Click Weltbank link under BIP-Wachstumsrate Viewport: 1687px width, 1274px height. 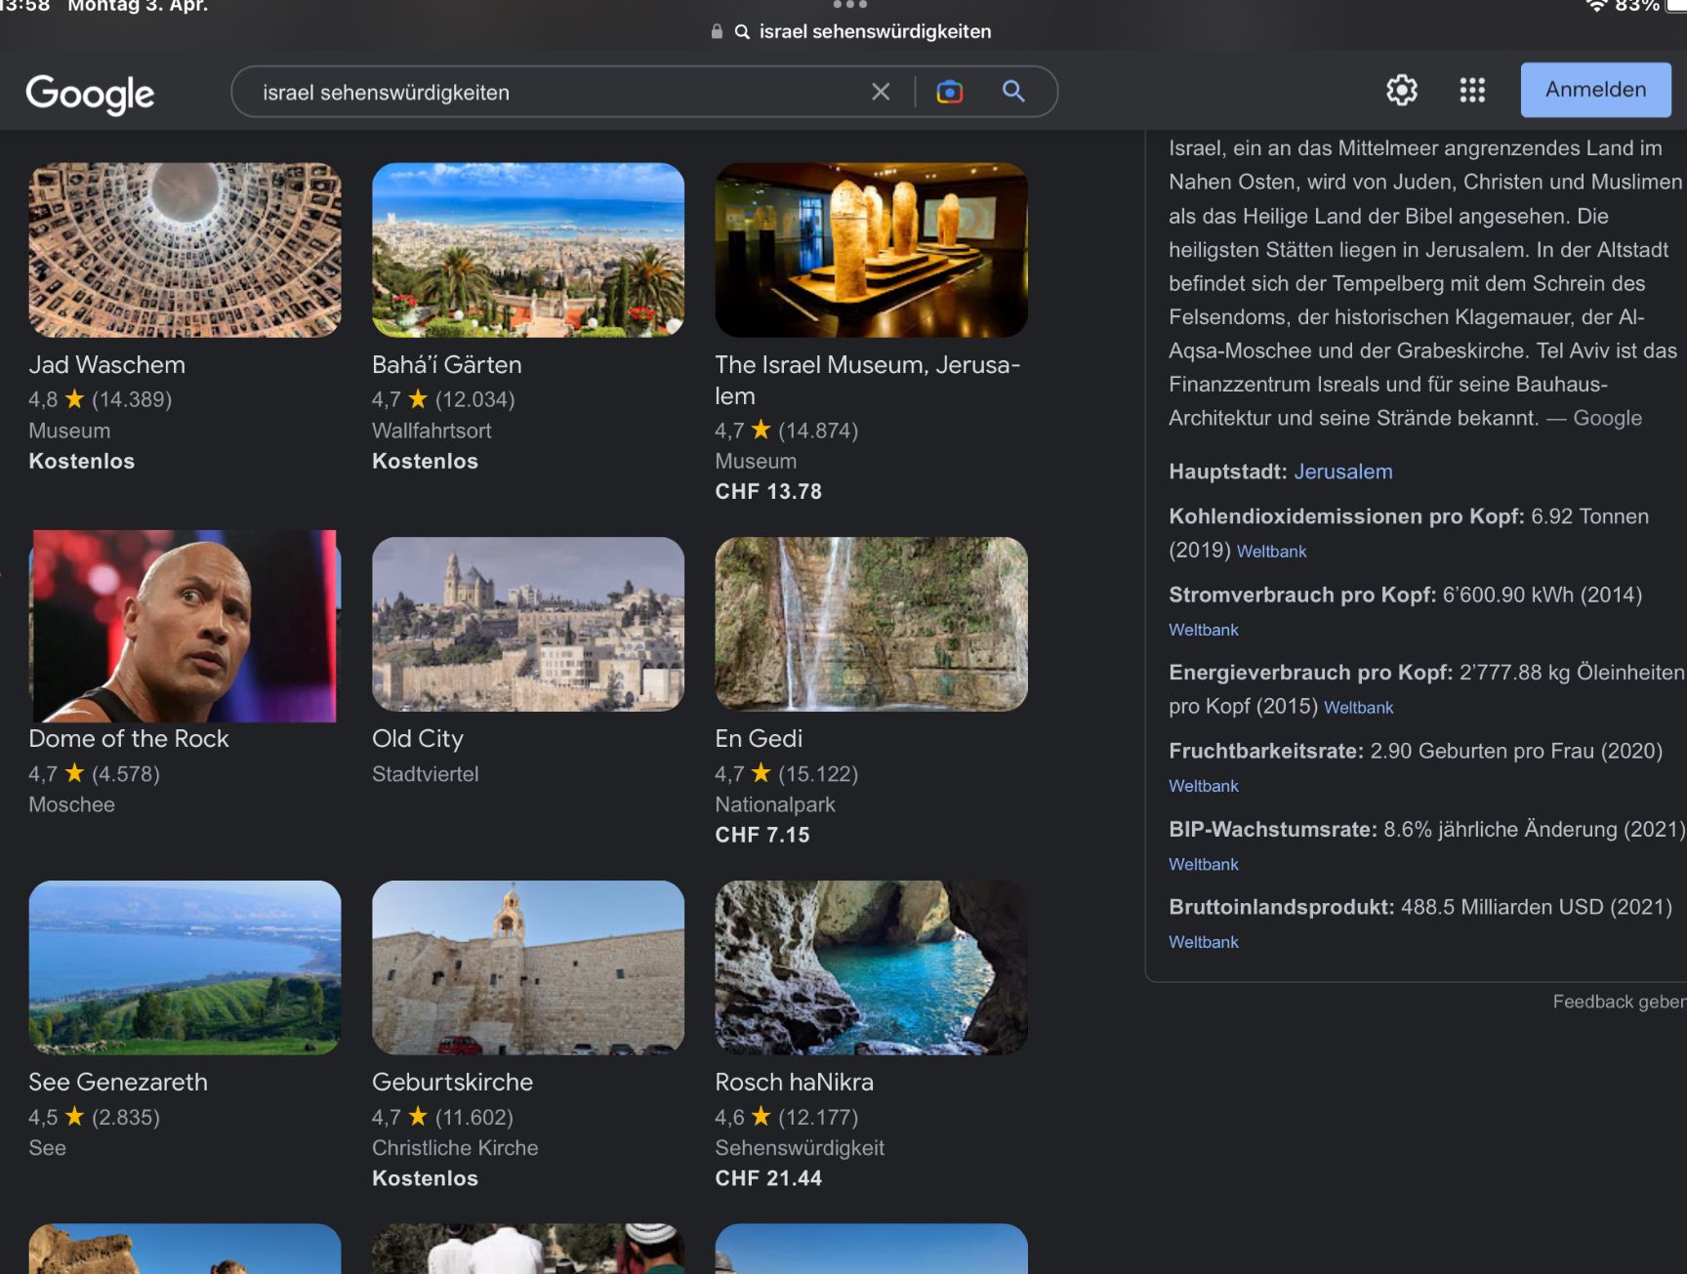(1204, 864)
